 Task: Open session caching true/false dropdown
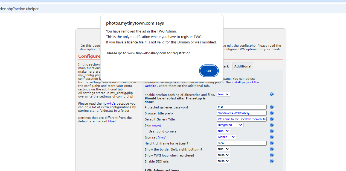coord(223,94)
